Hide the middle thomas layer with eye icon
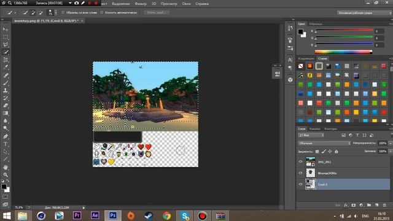Image resolution: width=393 pixels, height=221 pixels. point(300,173)
